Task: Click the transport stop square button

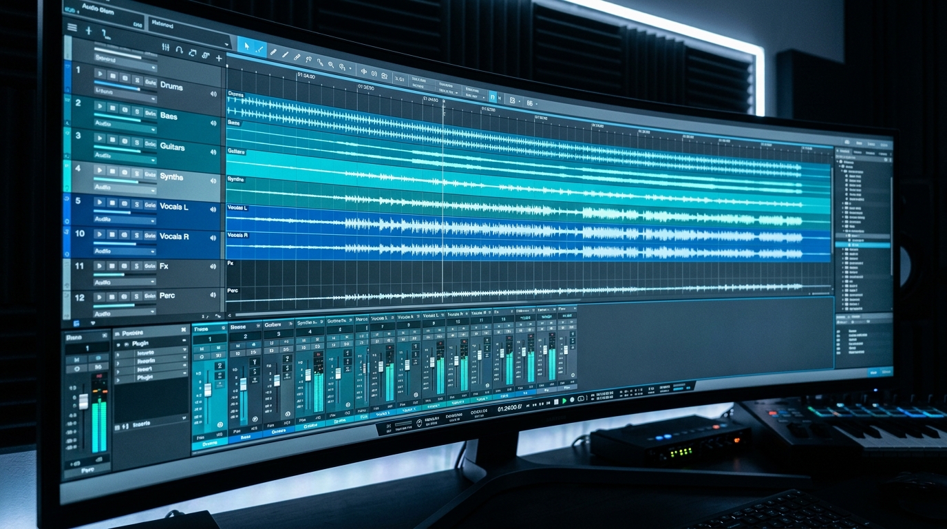Action: click(x=556, y=401)
